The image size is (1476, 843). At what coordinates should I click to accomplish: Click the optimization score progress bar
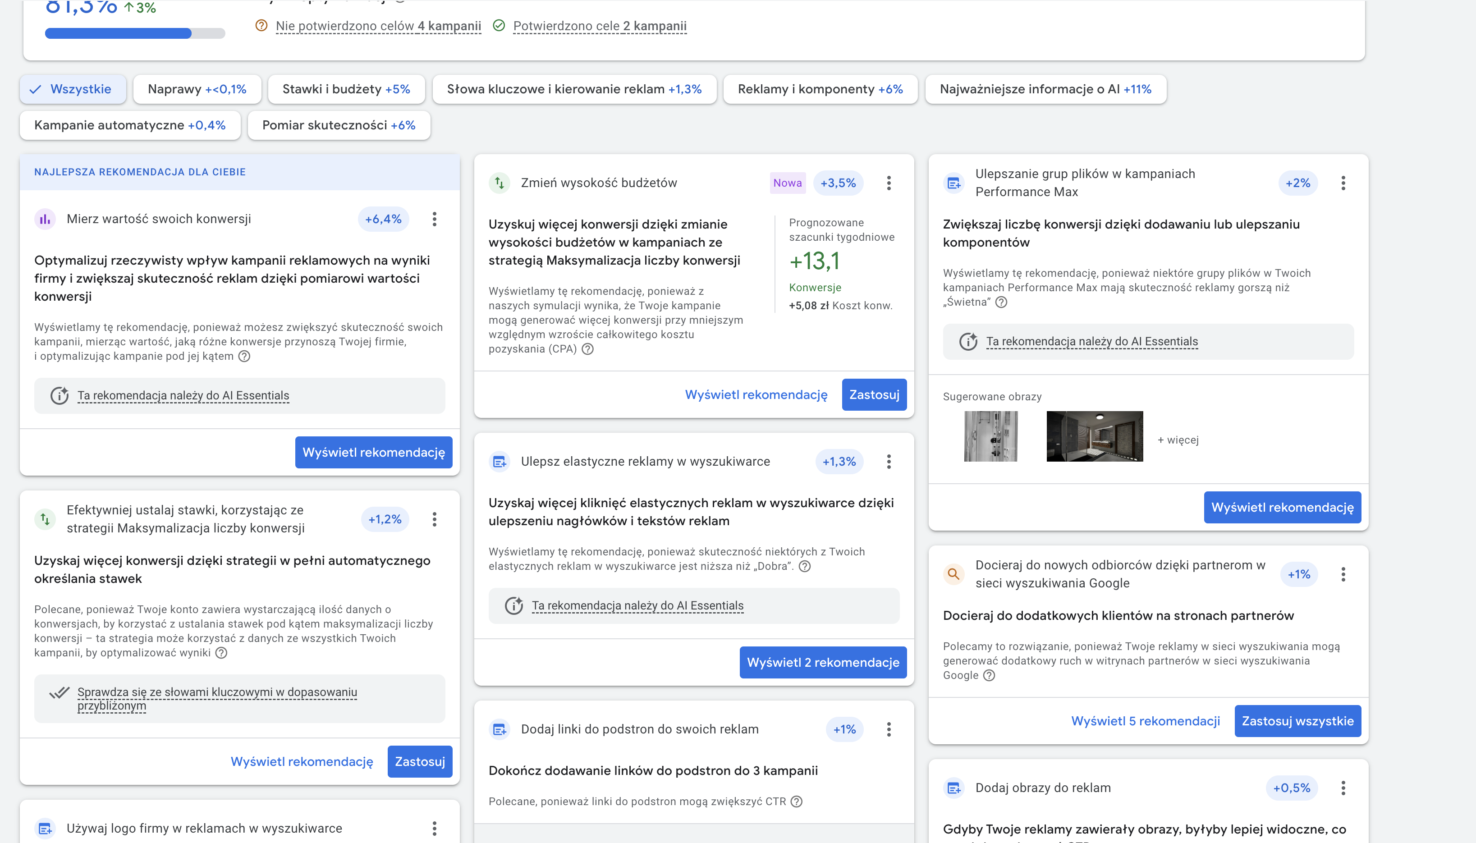coord(135,33)
